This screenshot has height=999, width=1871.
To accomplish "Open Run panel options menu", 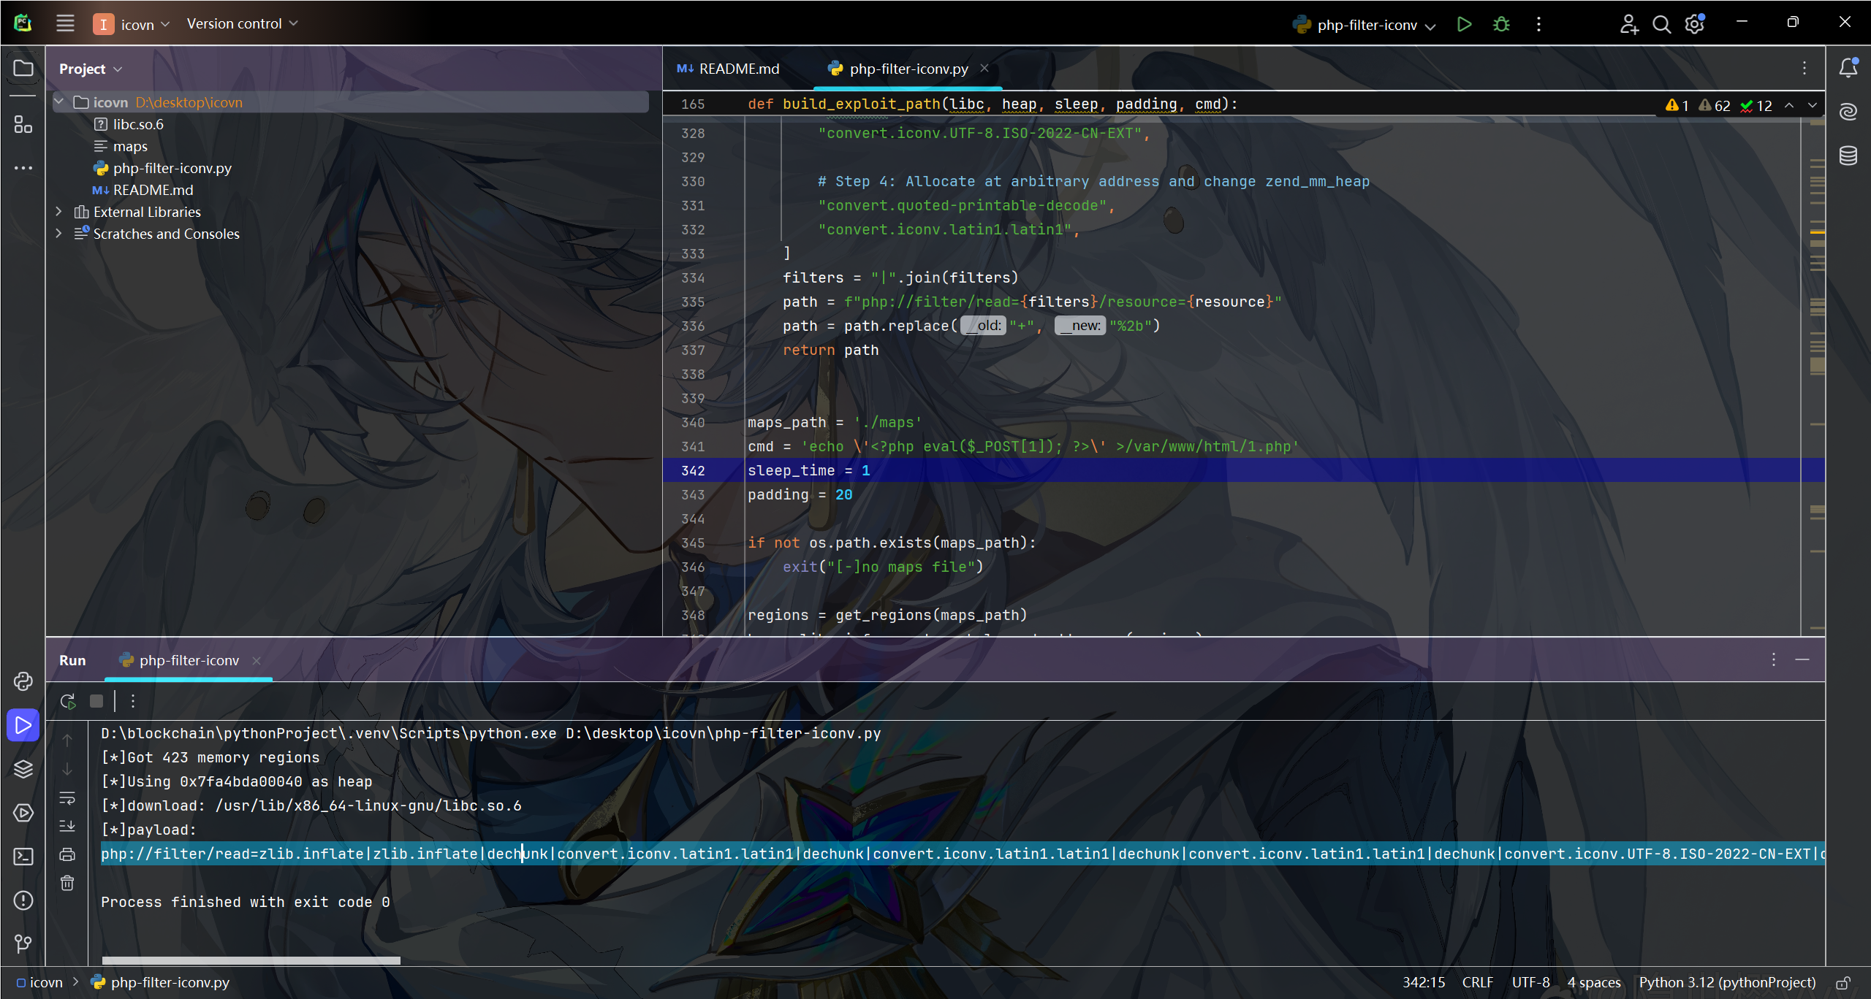I will [1774, 659].
